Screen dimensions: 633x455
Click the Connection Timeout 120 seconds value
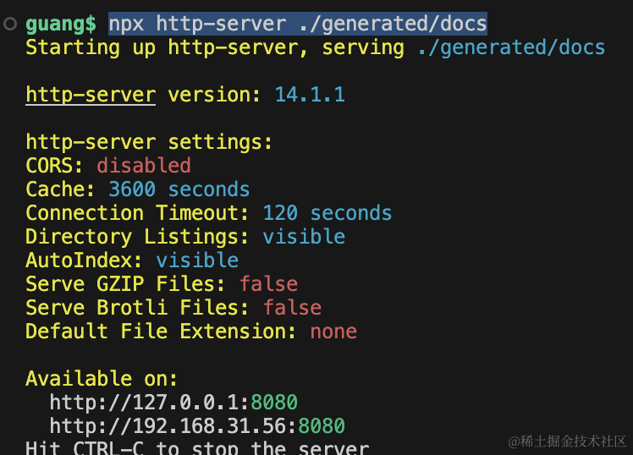click(327, 212)
